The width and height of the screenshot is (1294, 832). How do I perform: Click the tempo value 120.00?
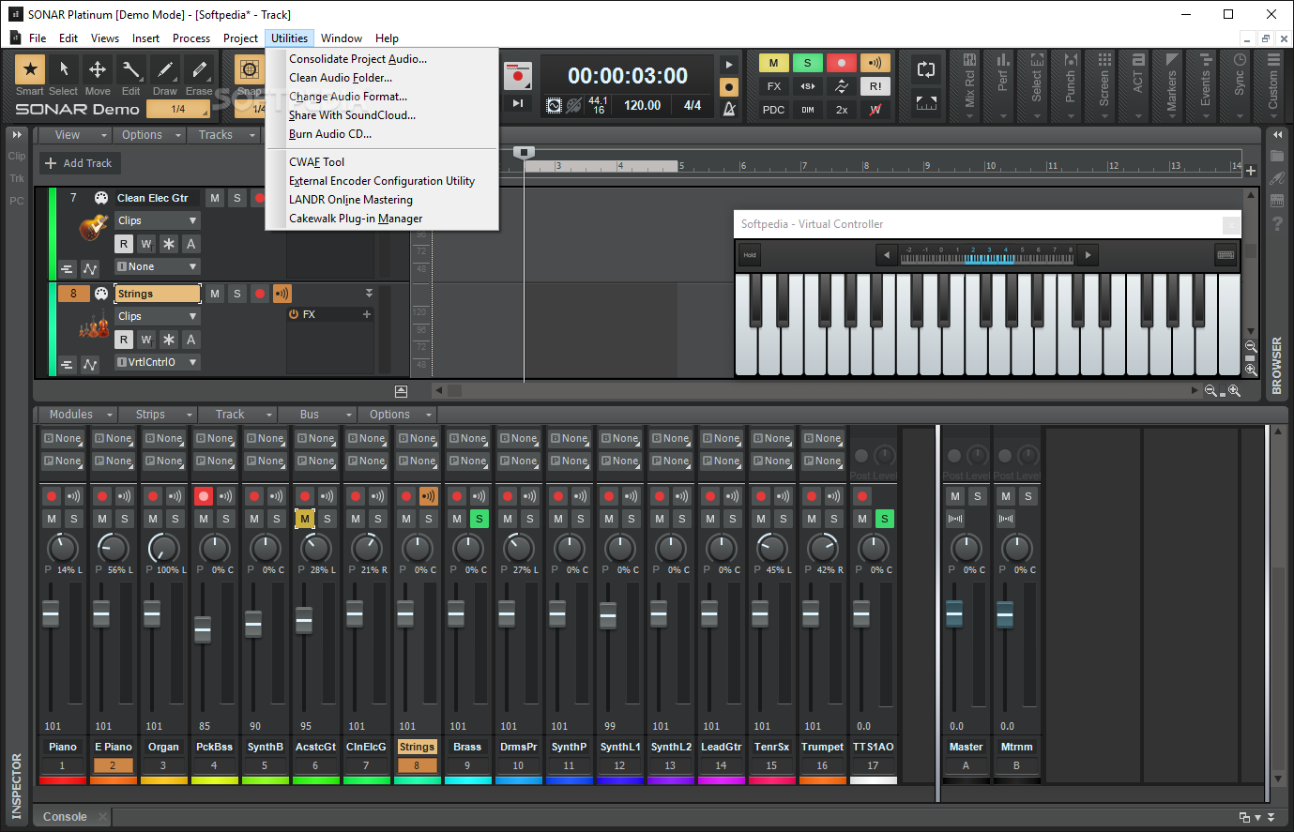pyautogui.click(x=643, y=105)
